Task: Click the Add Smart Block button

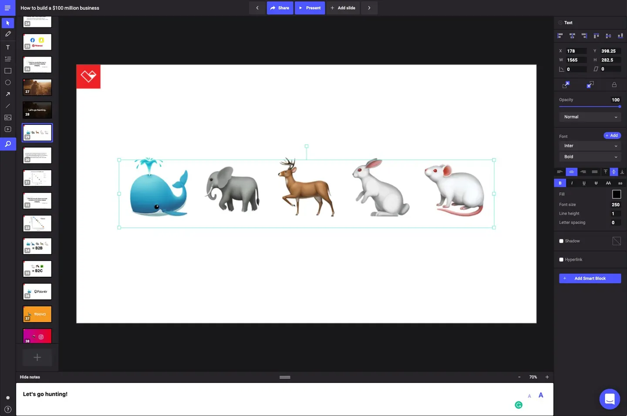Action: (x=590, y=278)
